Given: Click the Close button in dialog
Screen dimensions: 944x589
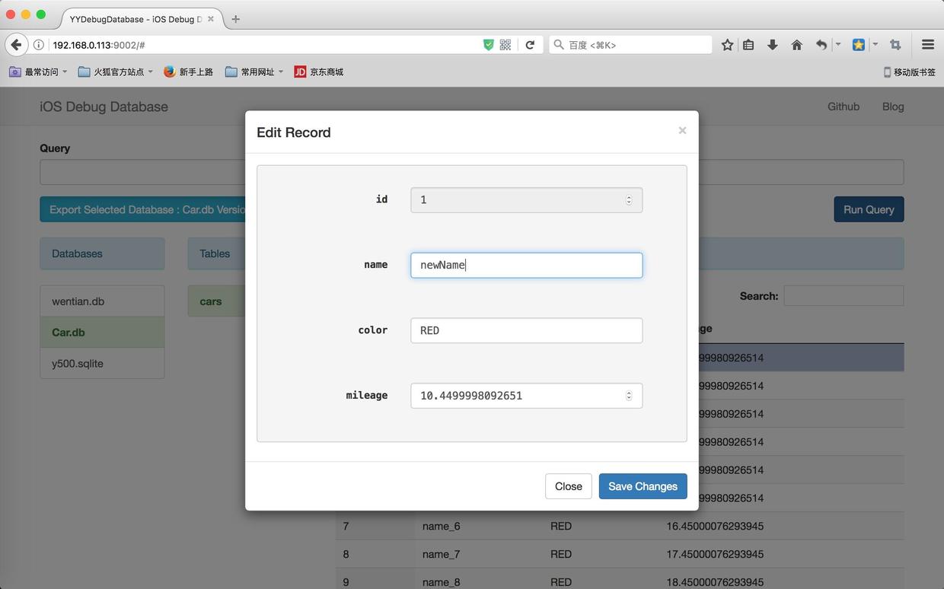Looking at the screenshot, I should [569, 486].
